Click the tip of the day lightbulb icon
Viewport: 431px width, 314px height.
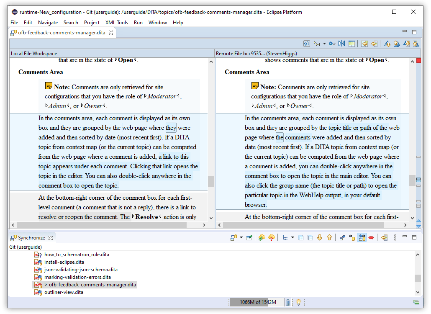pyautogui.click(x=298, y=302)
